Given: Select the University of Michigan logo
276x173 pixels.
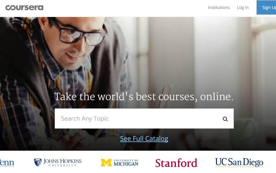Looking at the screenshot, I should click(x=120, y=163).
